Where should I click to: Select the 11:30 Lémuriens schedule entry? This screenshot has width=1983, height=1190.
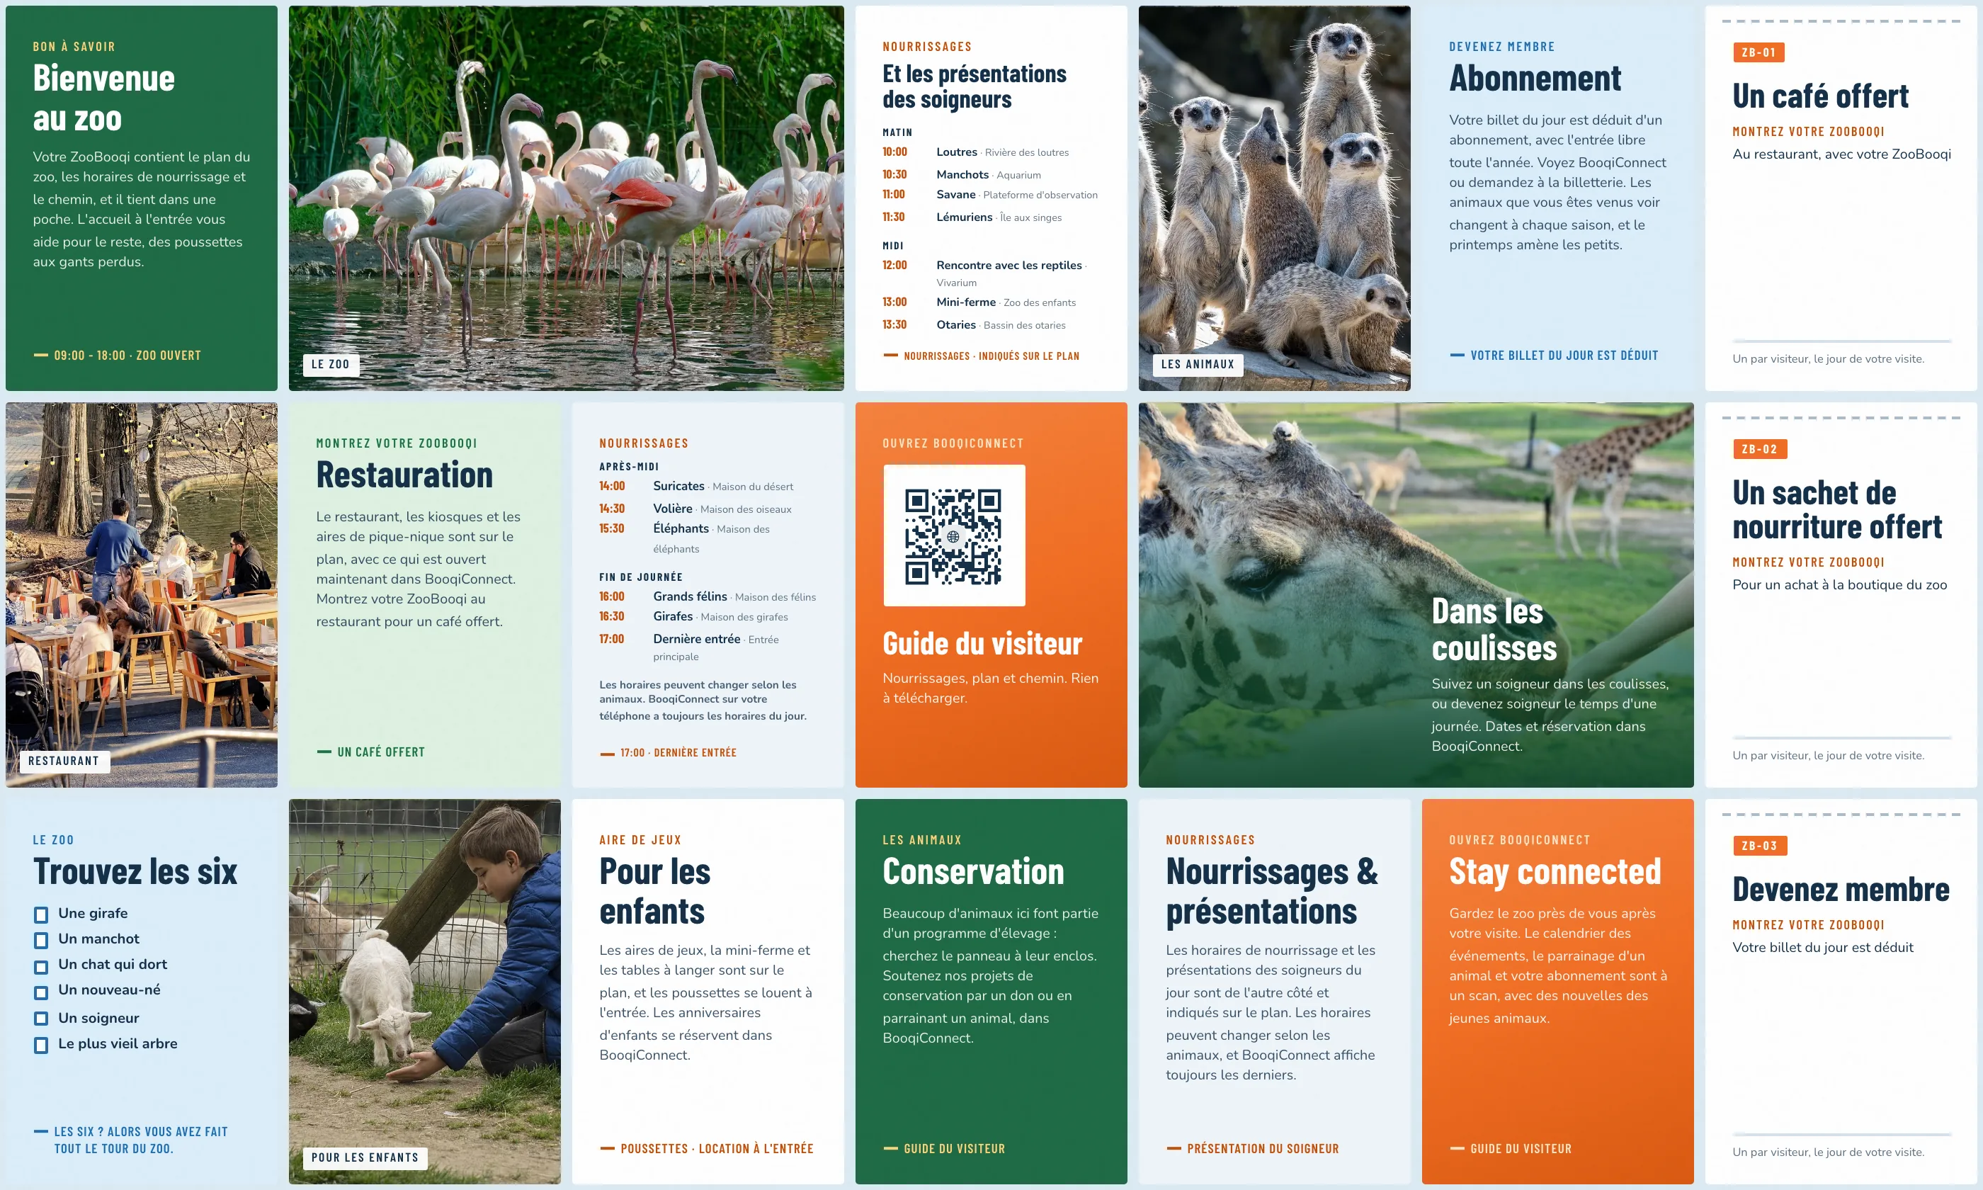[x=991, y=217]
